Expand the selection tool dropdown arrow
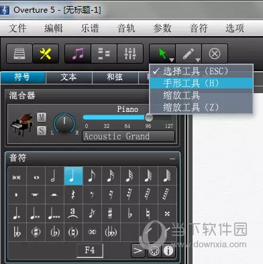The image size is (263, 264). click(x=172, y=60)
